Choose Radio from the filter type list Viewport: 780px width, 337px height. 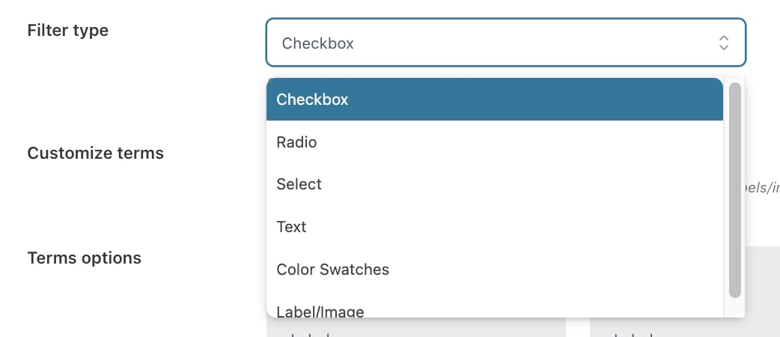(297, 142)
